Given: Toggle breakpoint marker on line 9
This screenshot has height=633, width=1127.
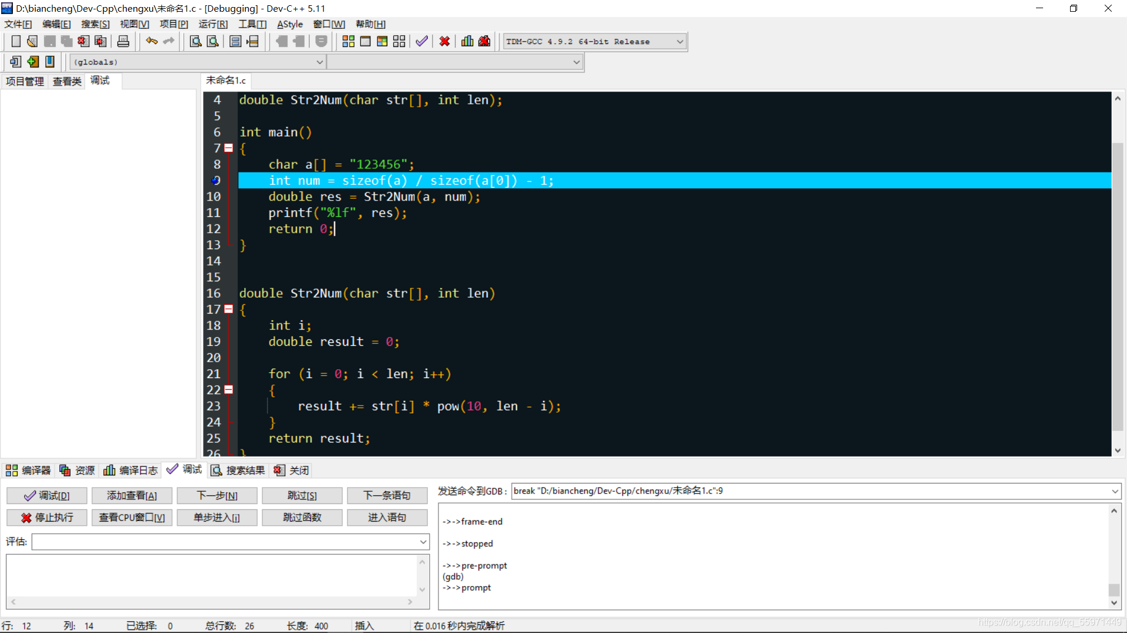Looking at the screenshot, I should click(x=215, y=181).
